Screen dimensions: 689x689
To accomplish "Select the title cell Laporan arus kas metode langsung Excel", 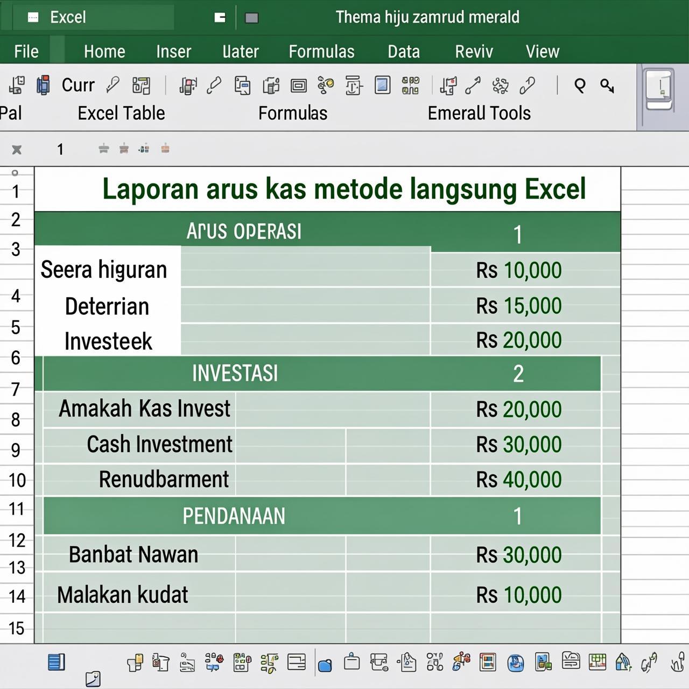I will pyautogui.click(x=327, y=189).
